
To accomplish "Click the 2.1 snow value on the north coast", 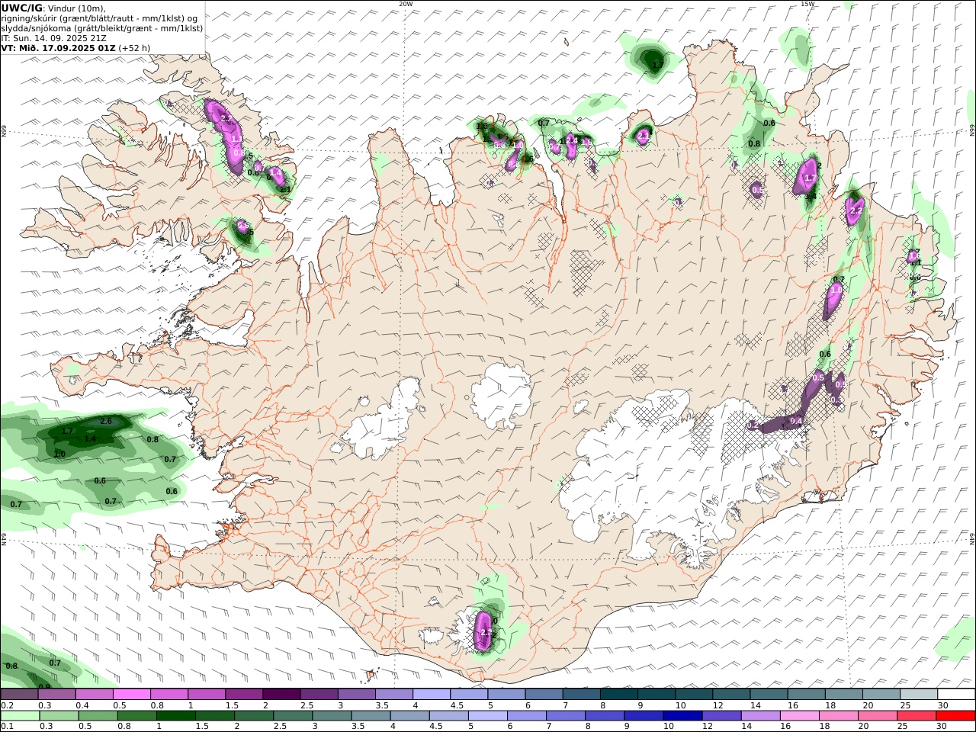I will click(643, 135).
